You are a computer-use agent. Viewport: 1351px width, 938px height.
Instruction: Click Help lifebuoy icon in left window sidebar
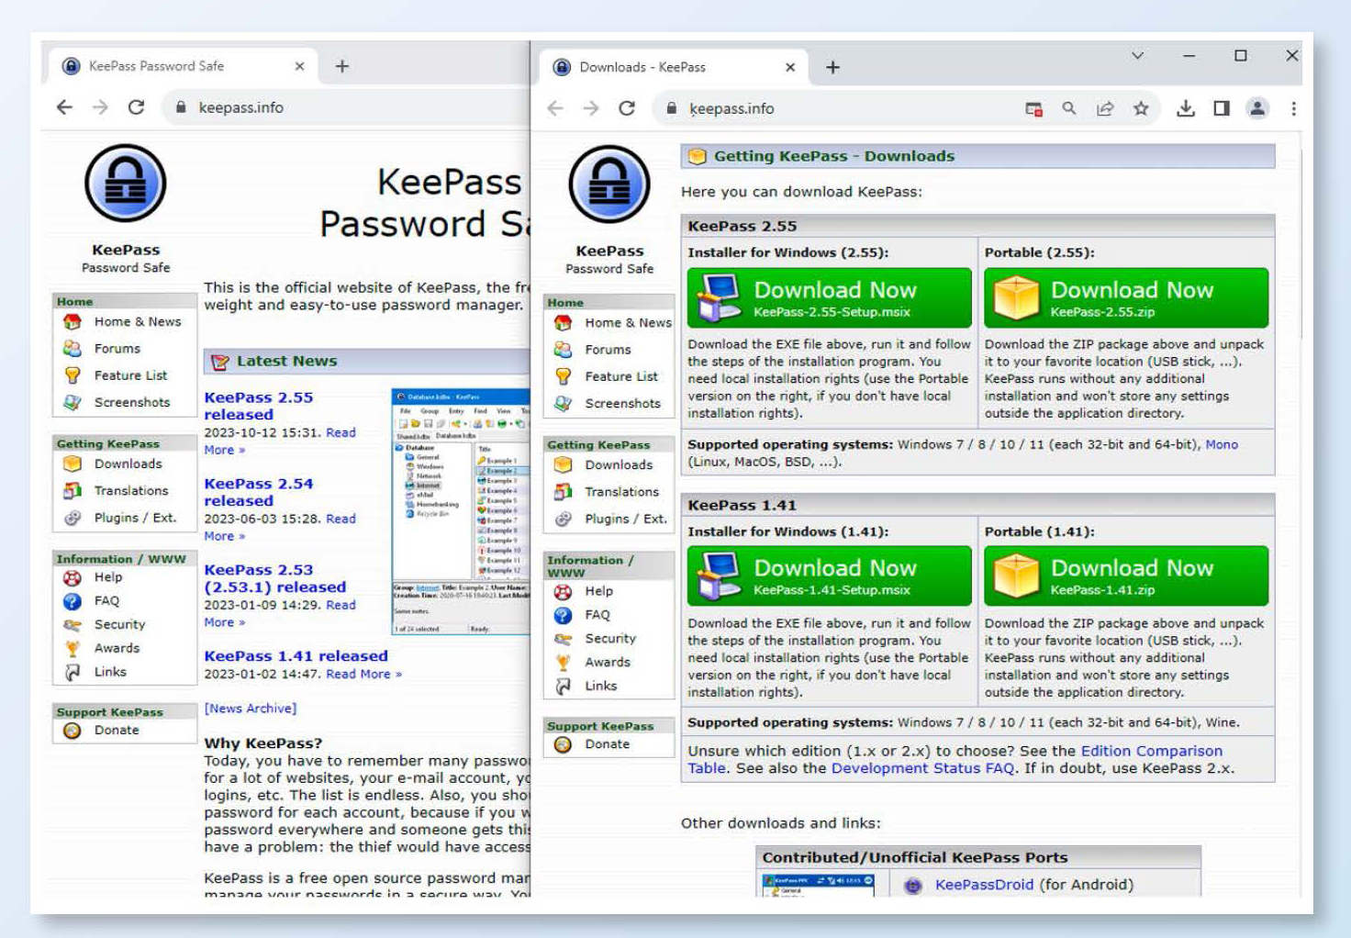(73, 577)
